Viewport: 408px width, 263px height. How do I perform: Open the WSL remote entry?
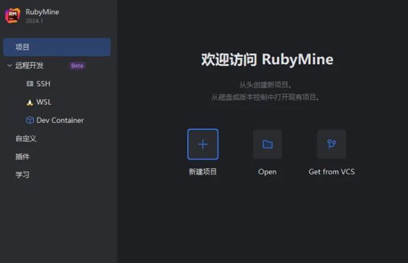[44, 102]
